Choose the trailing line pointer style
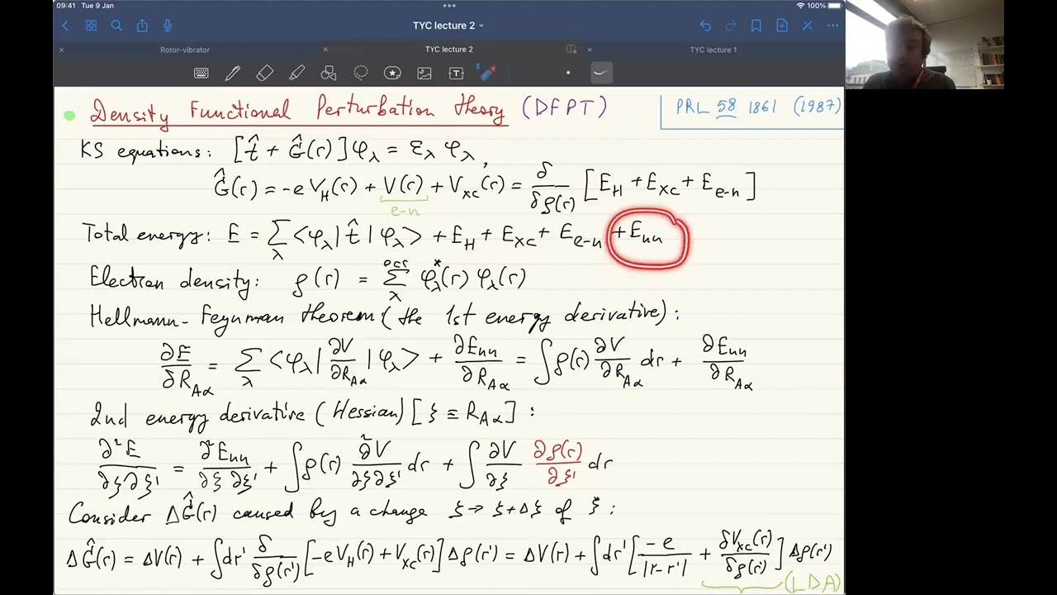Image resolution: width=1057 pixels, height=595 pixels. click(x=600, y=74)
